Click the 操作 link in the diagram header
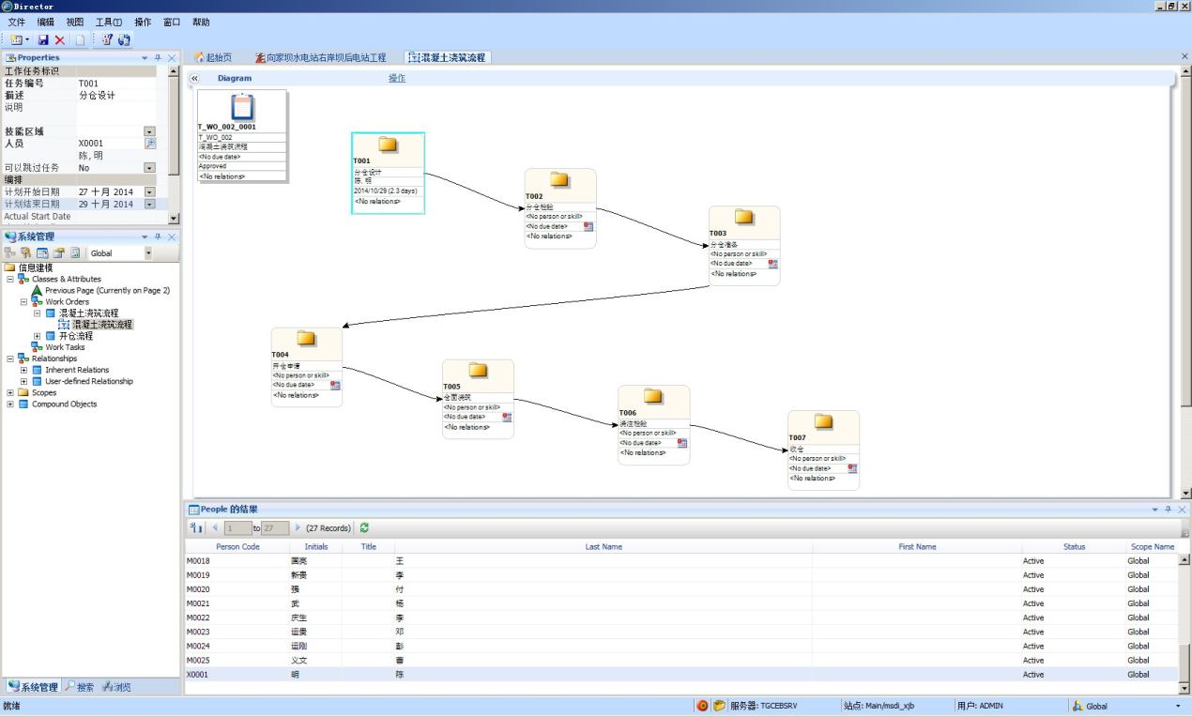The image size is (1192, 717). [x=397, y=79]
